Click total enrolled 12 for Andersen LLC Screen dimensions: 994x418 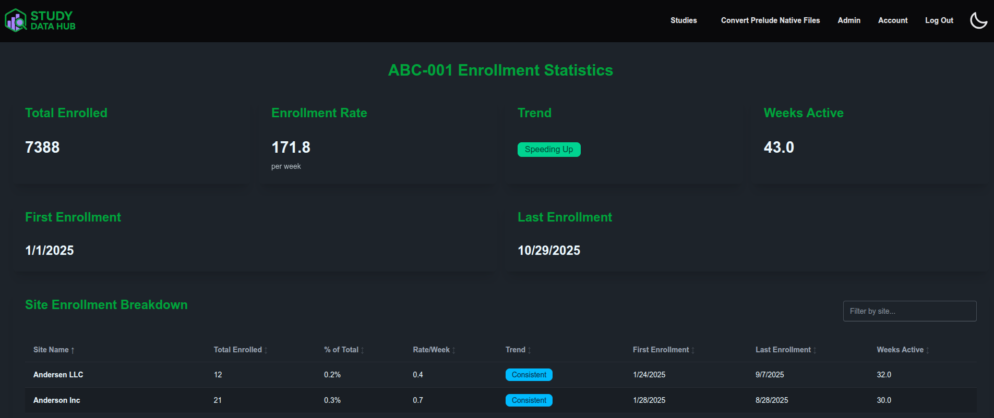[x=218, y=375]
